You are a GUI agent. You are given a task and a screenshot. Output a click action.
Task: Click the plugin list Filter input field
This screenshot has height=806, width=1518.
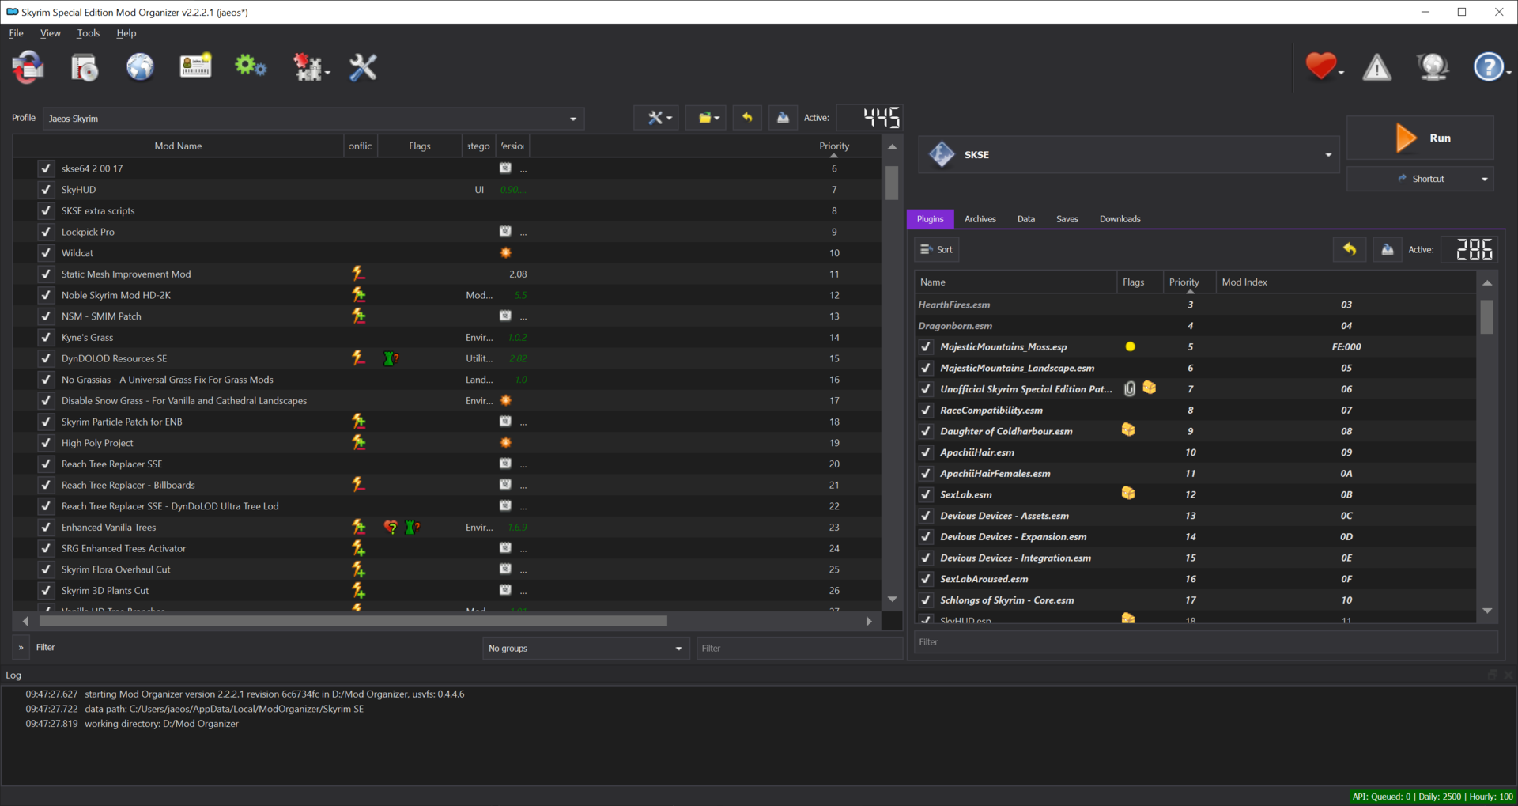1206,642
